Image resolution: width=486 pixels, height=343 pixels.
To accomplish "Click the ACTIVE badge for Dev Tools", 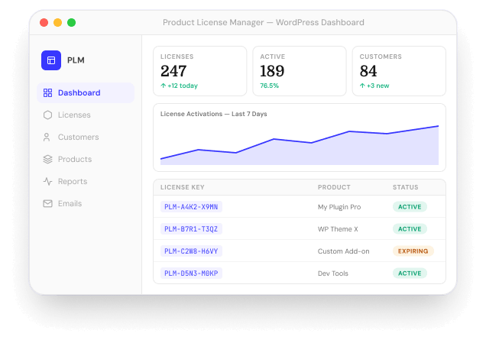I will [410, 273].
